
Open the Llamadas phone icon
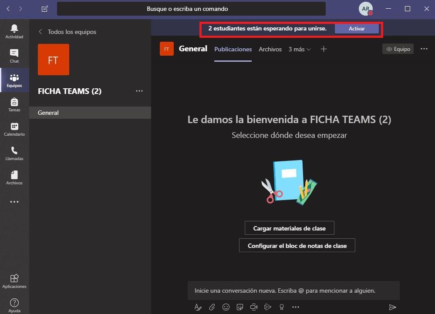coord(14,153)
